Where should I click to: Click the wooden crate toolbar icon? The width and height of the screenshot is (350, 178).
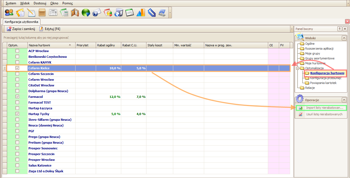42,13
